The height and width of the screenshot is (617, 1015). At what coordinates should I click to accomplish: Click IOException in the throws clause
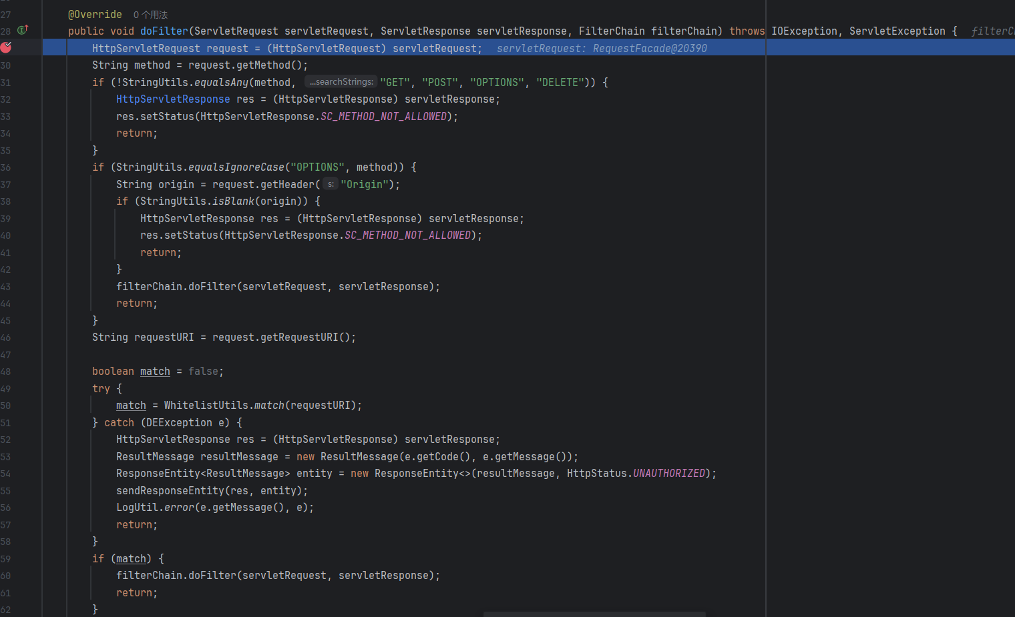click(x=803, y=31)
